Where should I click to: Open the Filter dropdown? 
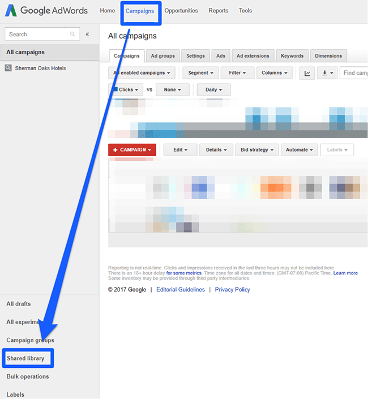click(237, 73)
